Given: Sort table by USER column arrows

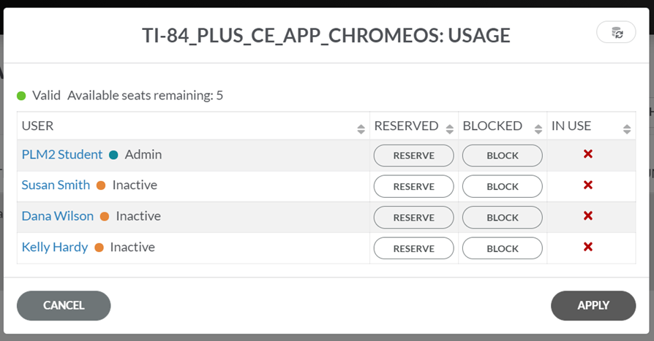Looking at the screenshot, I should 361,129.
